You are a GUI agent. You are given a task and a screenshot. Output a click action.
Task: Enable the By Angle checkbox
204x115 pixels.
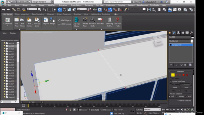click(171, 84)
